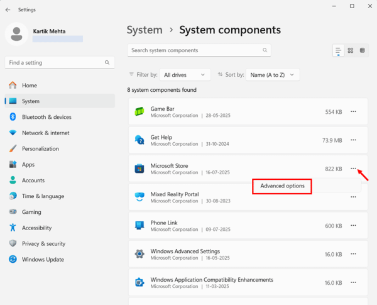Open the Sort by Name dropdown
This screenshot has width=377, height=305.
[273, 75]
